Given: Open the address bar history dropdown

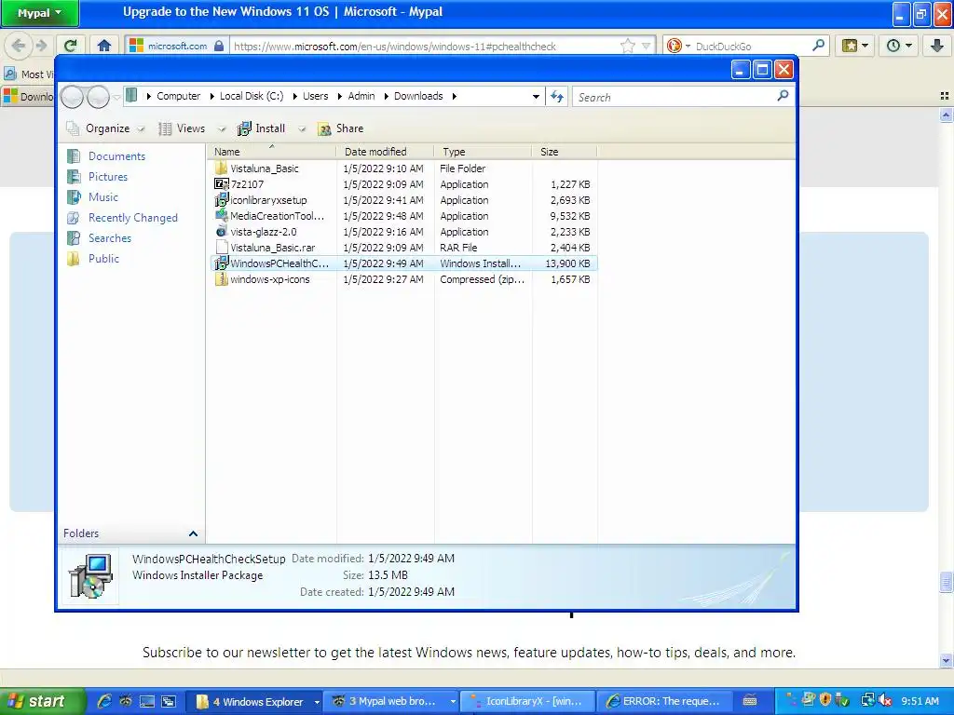Looking at the screenshot, I should click(x=536, y=97).
